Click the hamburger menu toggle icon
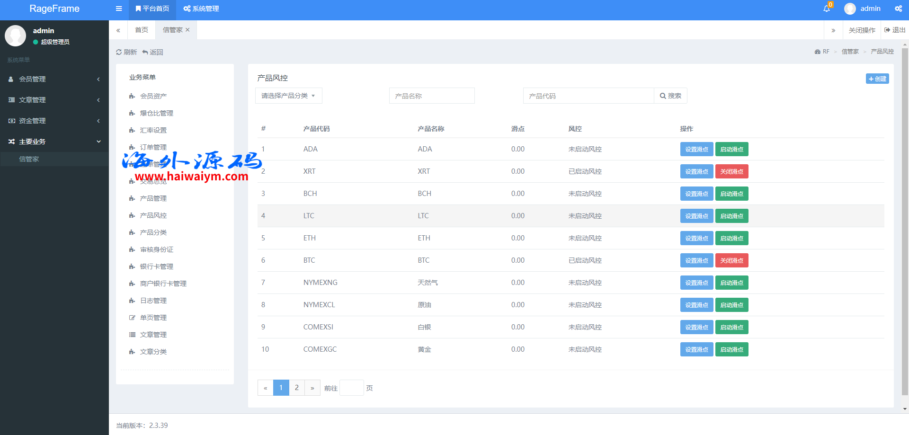The image size is (909, 435). [x=119, y=9]
